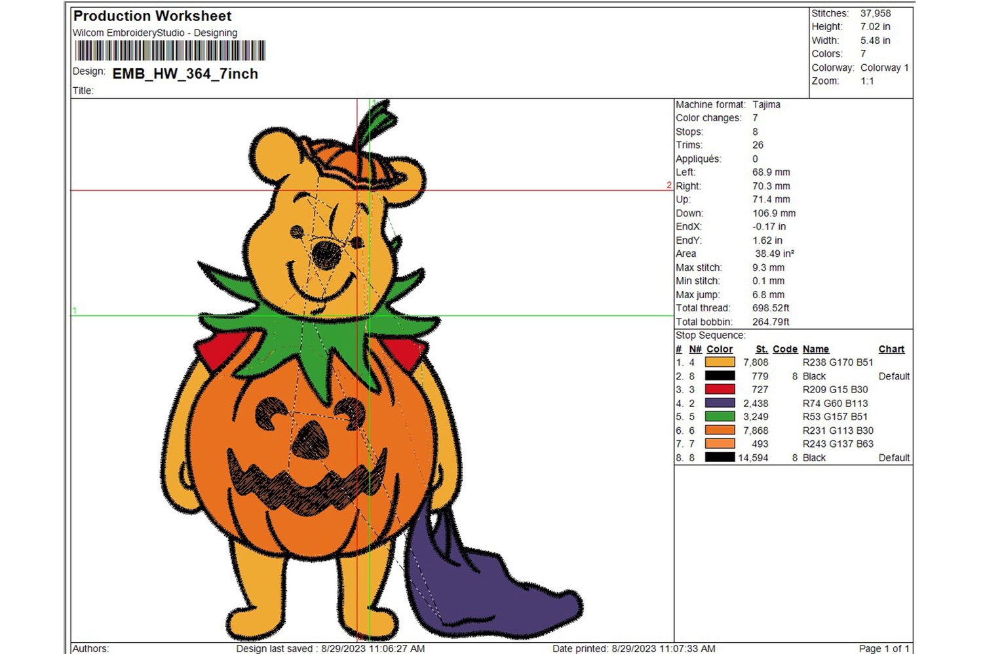Click the zoom value '1:1'
The height and width of the screenshot is (654, 983).
pos(868,81)
